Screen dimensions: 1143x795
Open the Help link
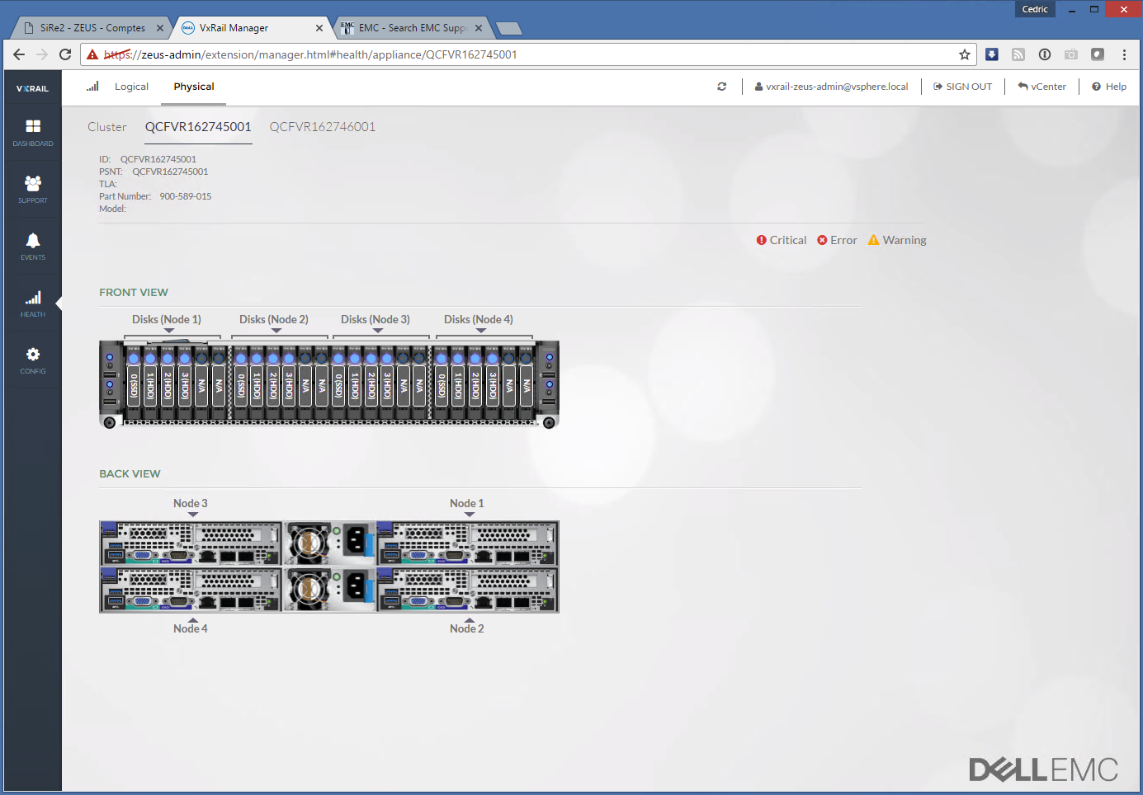click(x=1108, y=87)
